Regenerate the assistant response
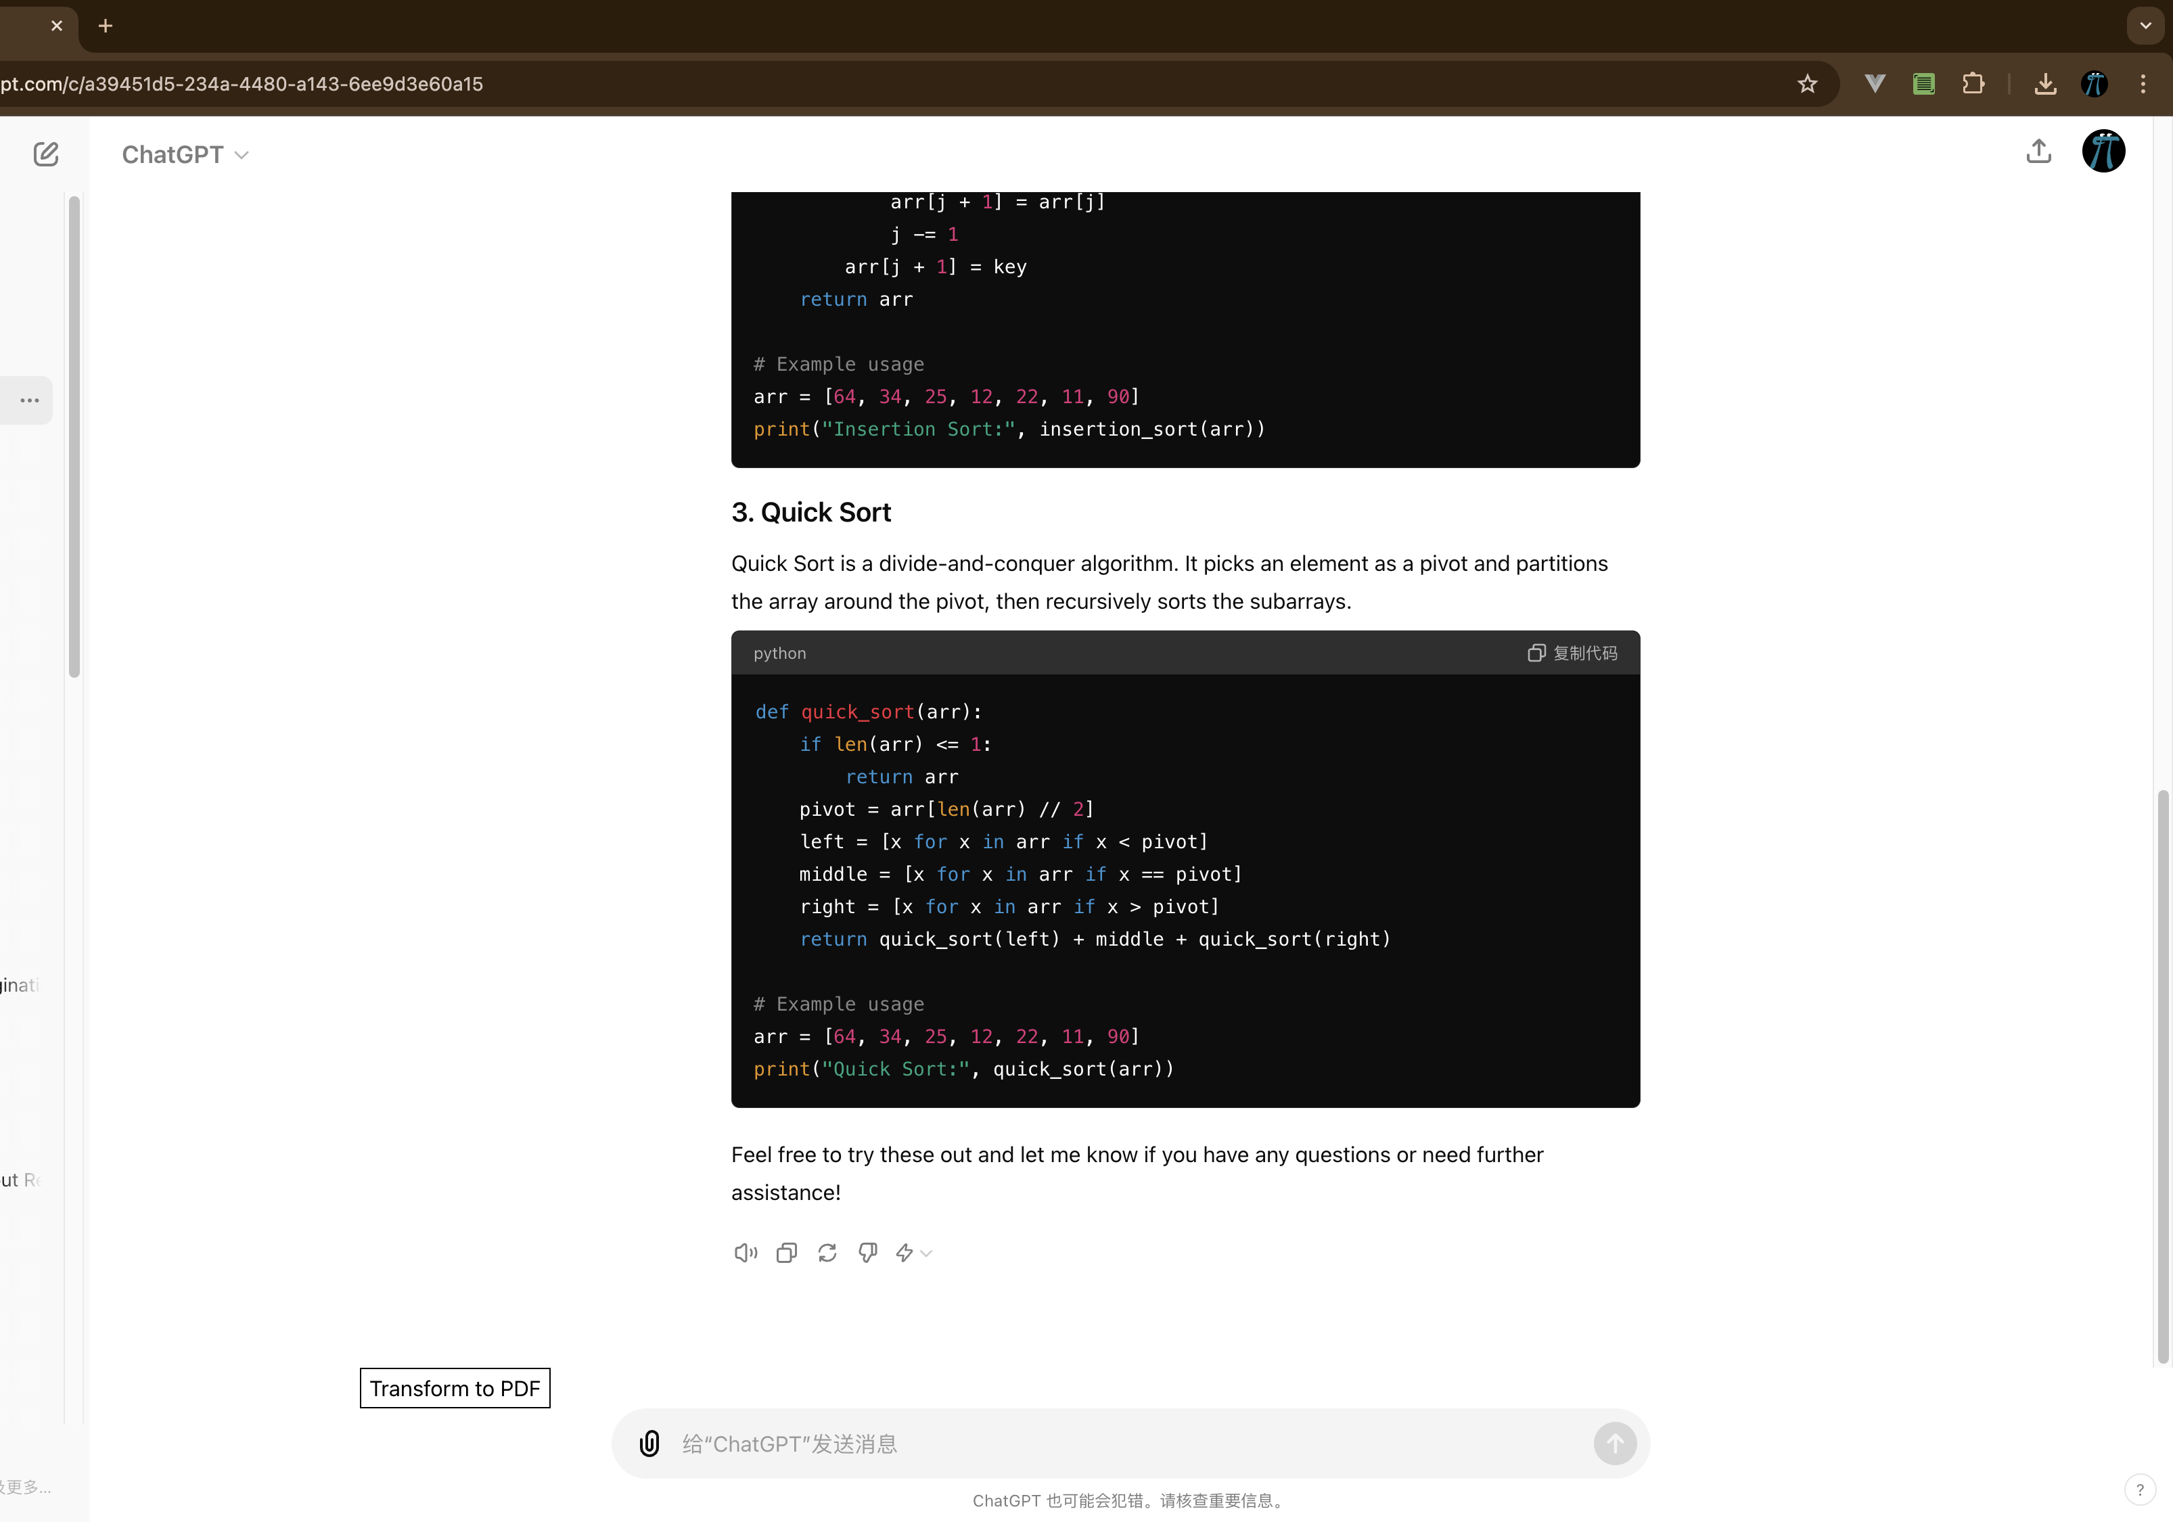The width and height of the screenshot is (2173, 1522). point(827,1252)
